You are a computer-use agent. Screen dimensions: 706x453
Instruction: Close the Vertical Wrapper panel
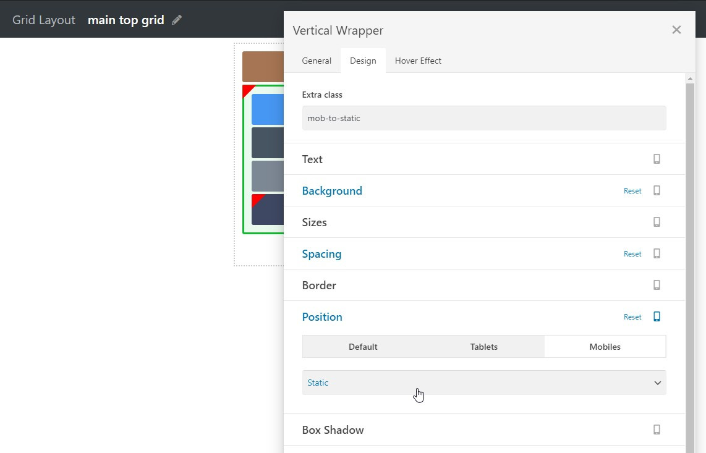tap(676, 30)
